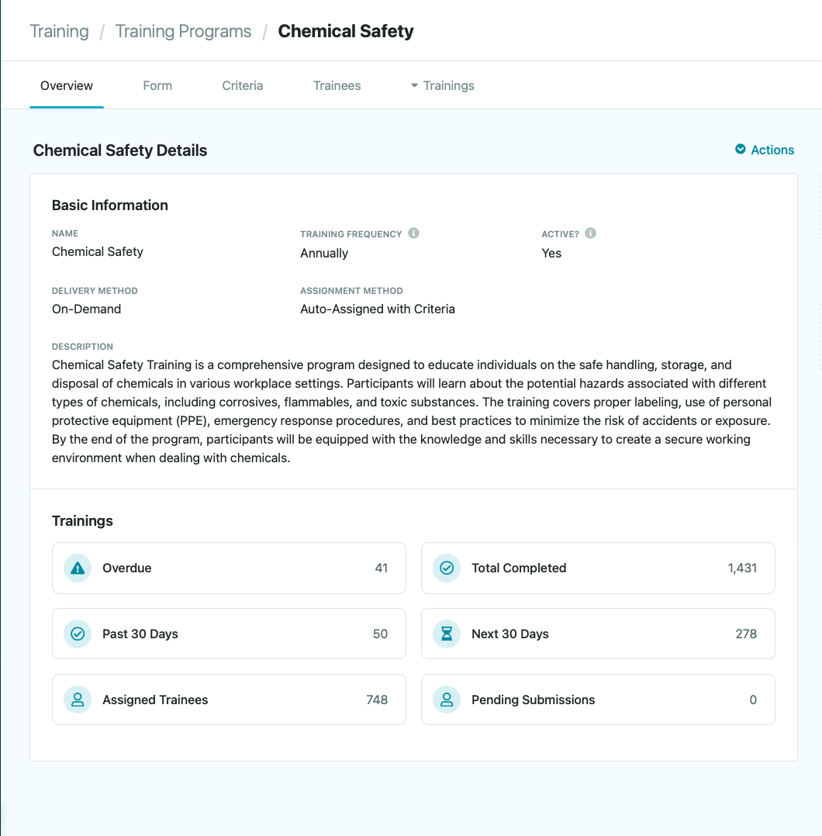Navigate to Training breadcrumb link
The height and width of the screenshot is (836, 822).
coord(59,32)
